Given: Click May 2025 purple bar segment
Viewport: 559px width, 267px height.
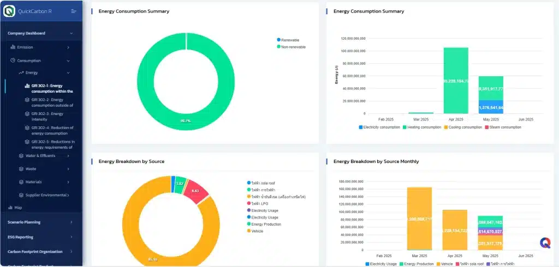Looking at the screenshot, I should point(490,231).
